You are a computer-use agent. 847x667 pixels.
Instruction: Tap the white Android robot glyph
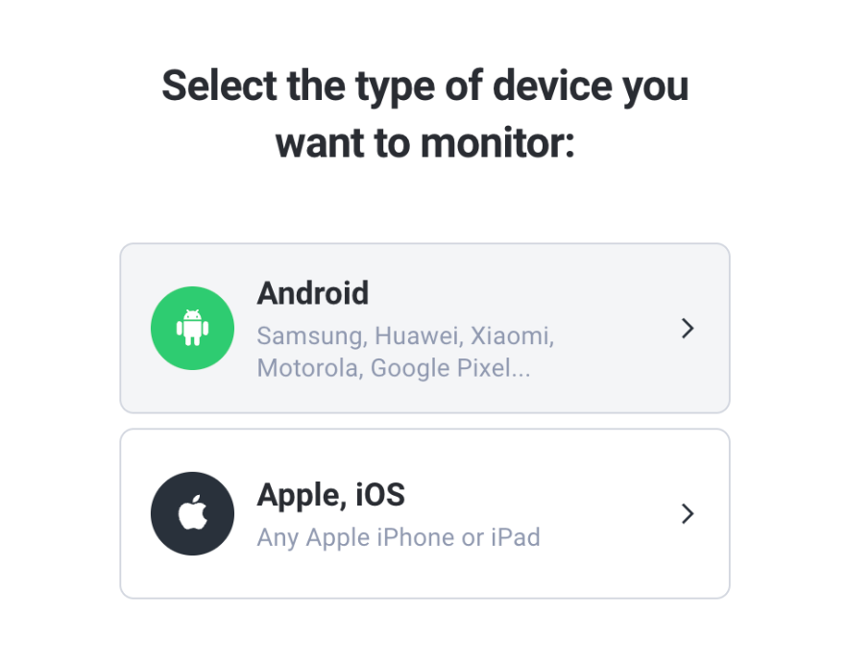pyautogui.click(x=192, y=328)
